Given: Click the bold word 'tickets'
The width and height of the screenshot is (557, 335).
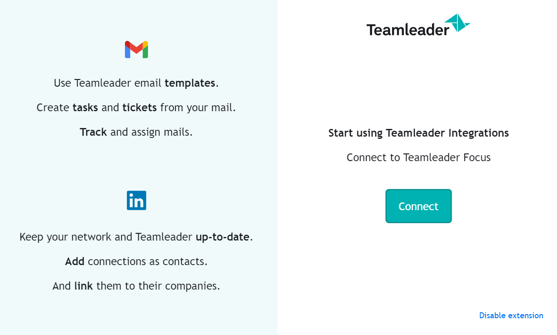Looking at the screenshot, I should (x=139, y=108).
